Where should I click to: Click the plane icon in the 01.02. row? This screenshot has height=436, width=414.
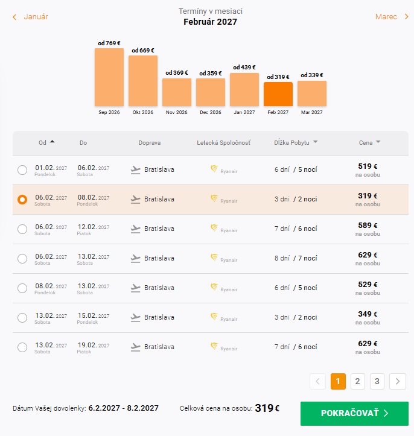(136, 170)
